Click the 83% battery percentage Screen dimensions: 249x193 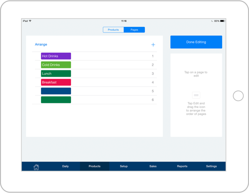pyautogui.click(x=217, y=21)
